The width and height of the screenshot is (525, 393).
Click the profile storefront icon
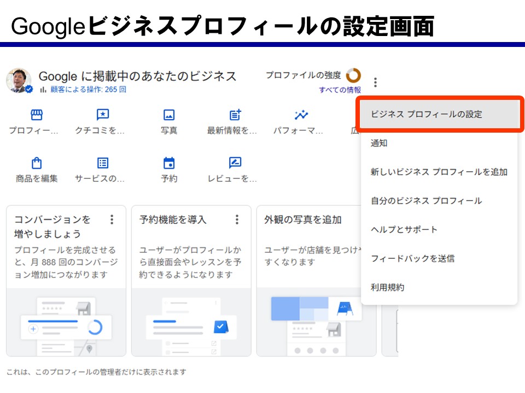pyautogui.click(x=37, y=115)
